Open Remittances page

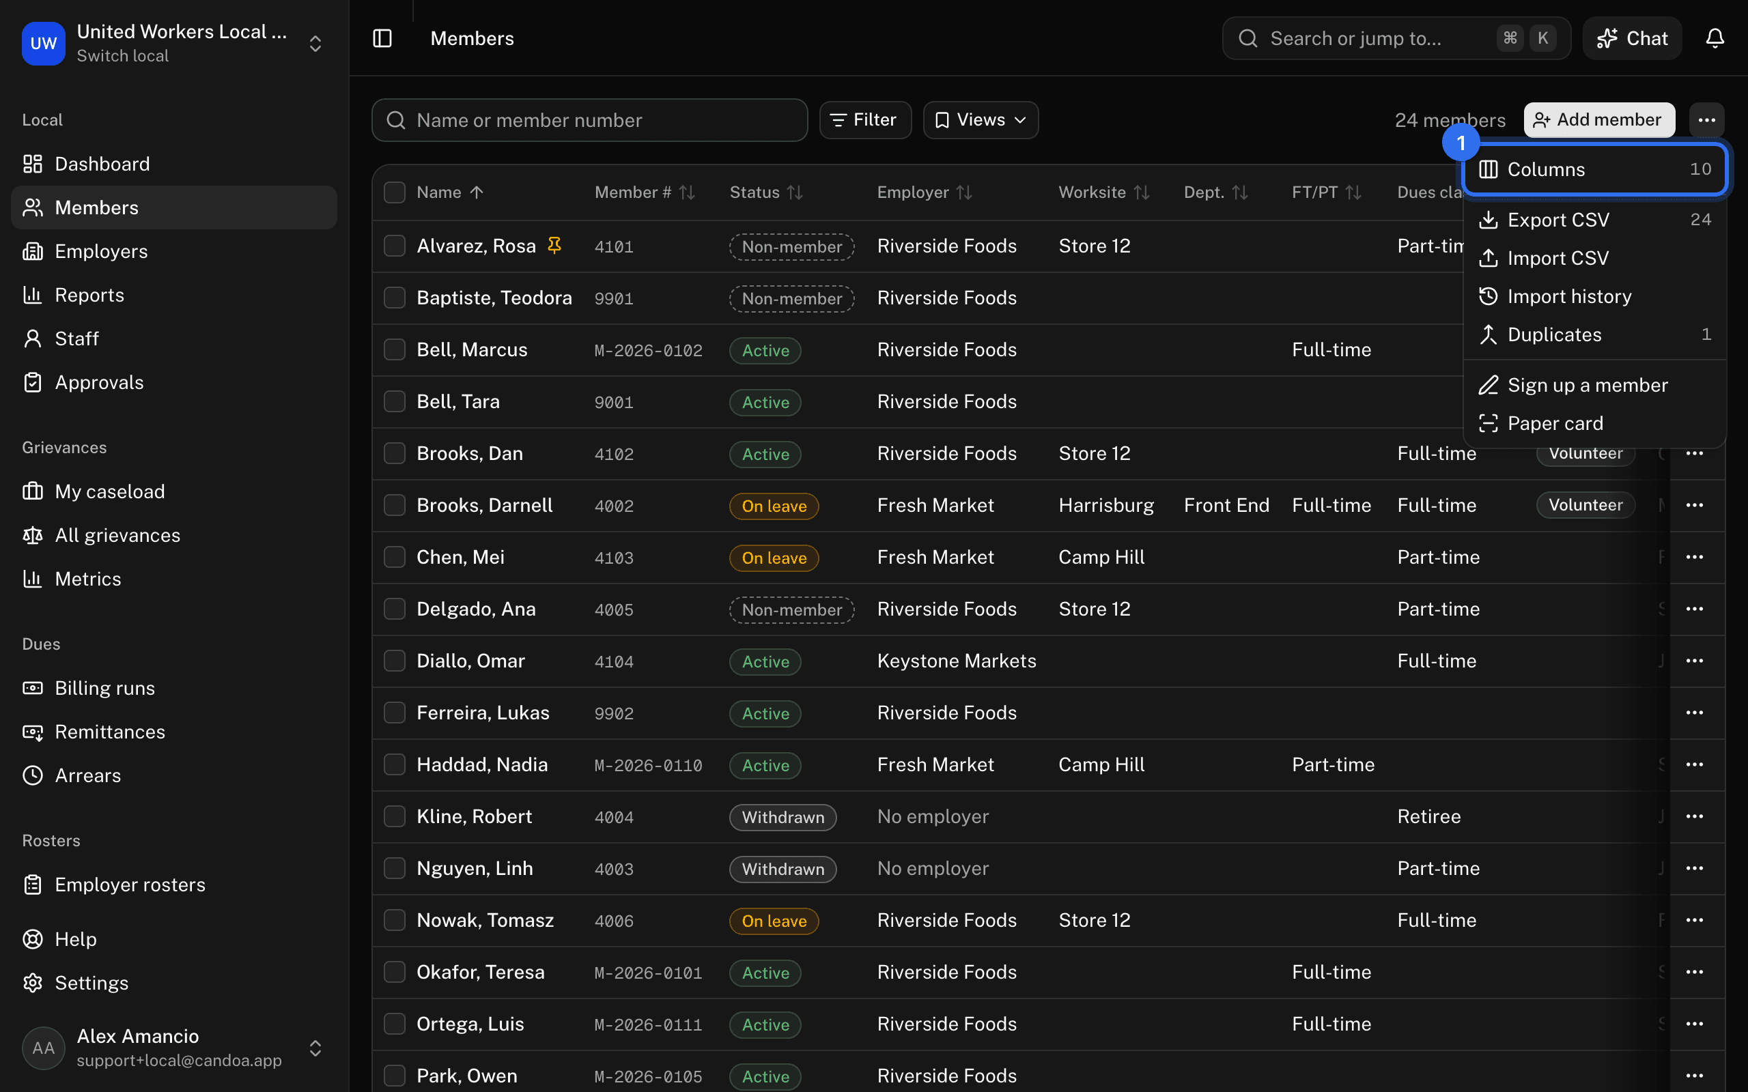(x=174, y=732)
